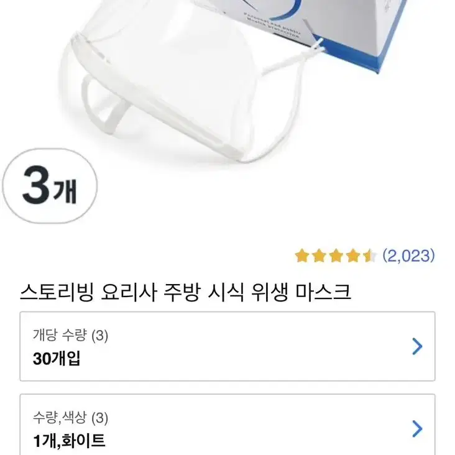The image size is (455, 455).
Task: Select the 1개,화이트 option value
Action: (x=69, y=441)
